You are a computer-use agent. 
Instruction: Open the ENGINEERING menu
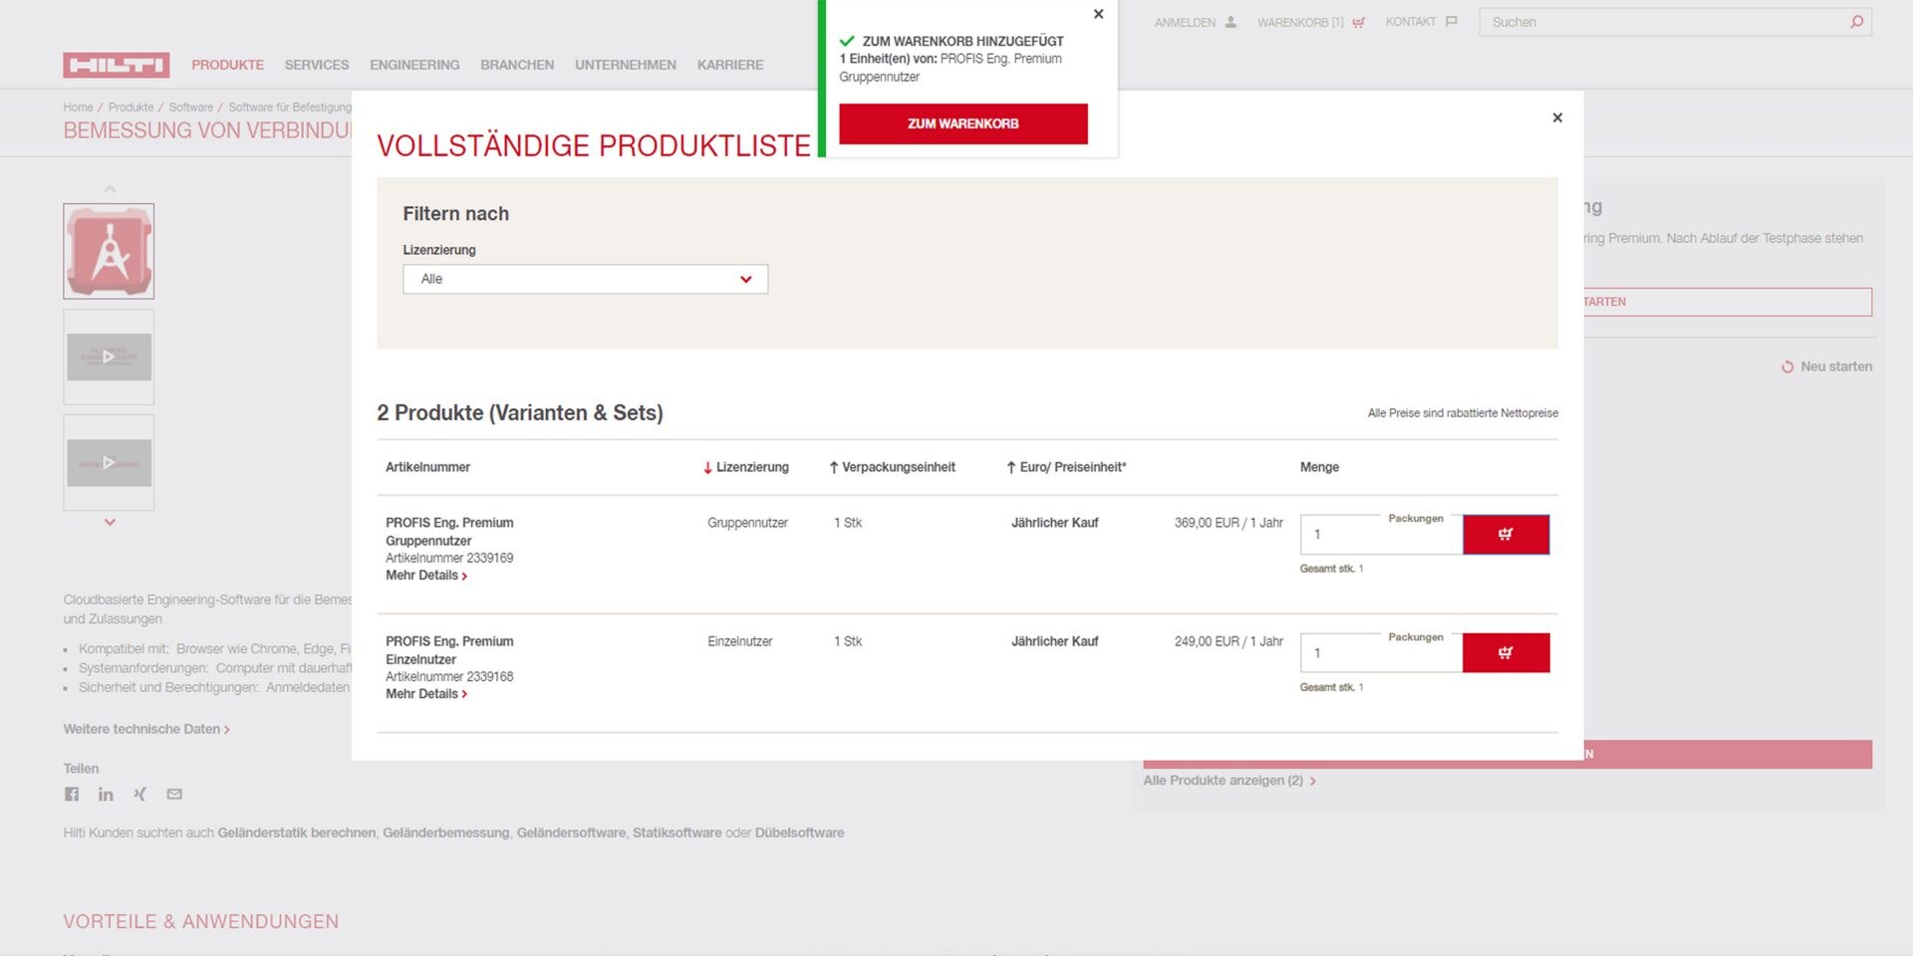414,65
